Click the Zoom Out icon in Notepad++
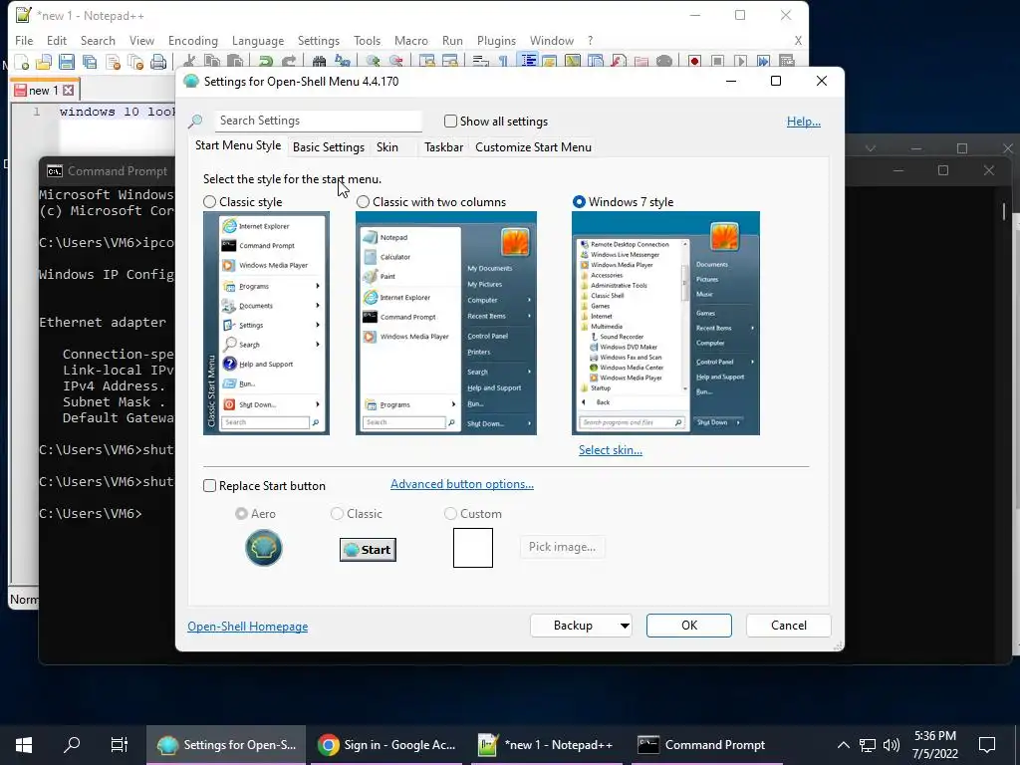 [395, 62]
